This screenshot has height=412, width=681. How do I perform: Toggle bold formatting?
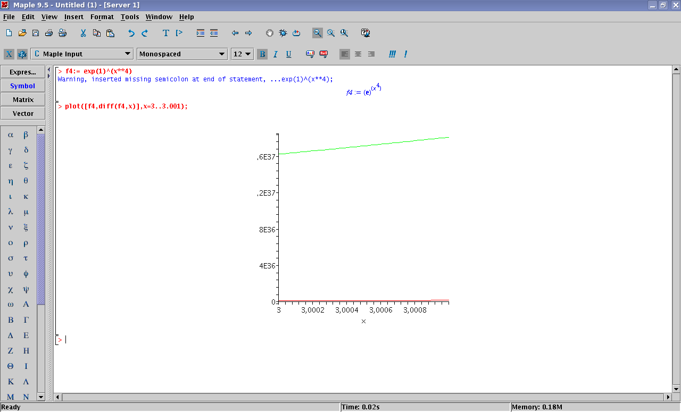point(262,54)
